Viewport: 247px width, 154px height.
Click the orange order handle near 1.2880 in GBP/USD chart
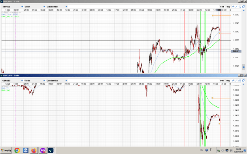pyautogui.click(x=219, y=124)
